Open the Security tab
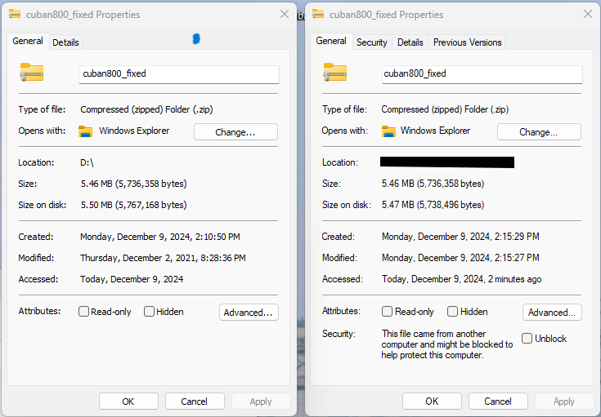 coord(372,42)
